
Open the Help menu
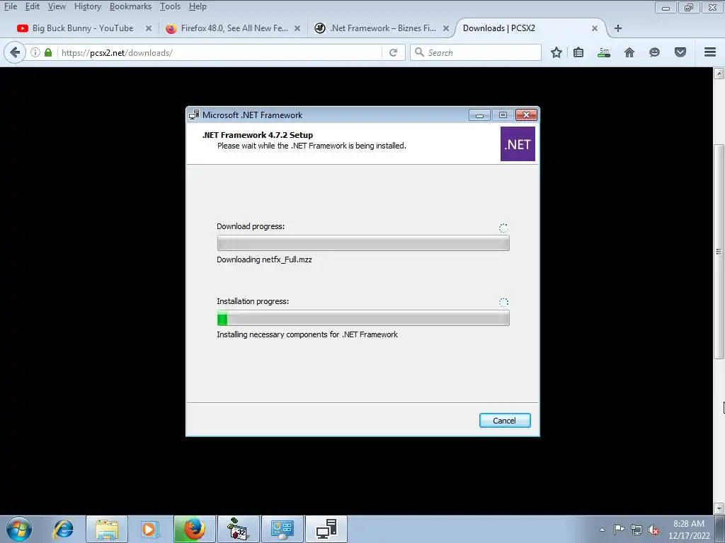[198, 6]
